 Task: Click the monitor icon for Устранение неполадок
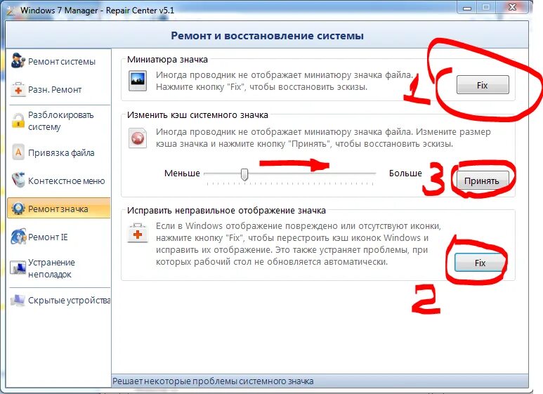click(18, 268)
